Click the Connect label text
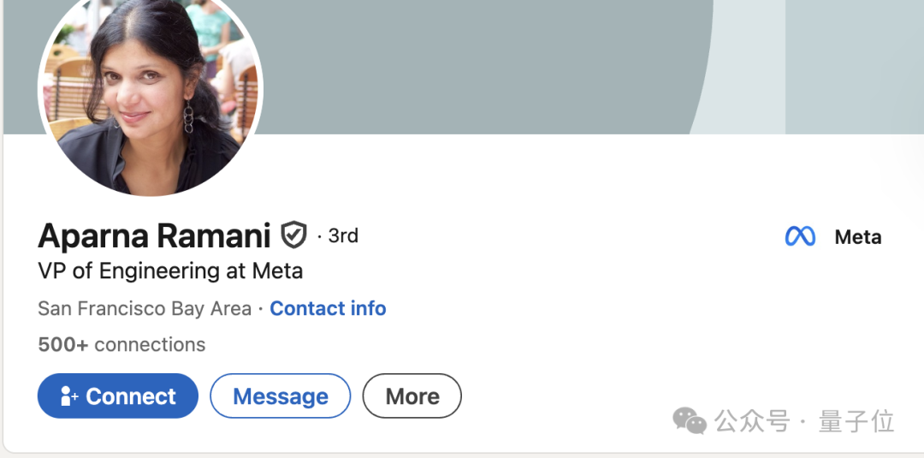This screenshot has width=924, height=458. point(131,396)
